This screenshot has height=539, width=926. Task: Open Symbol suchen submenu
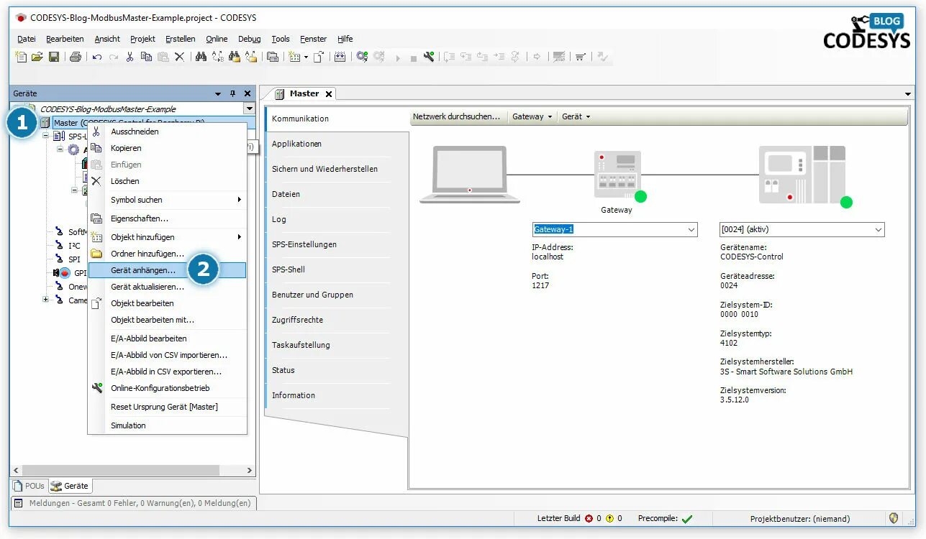coord(168,200)
